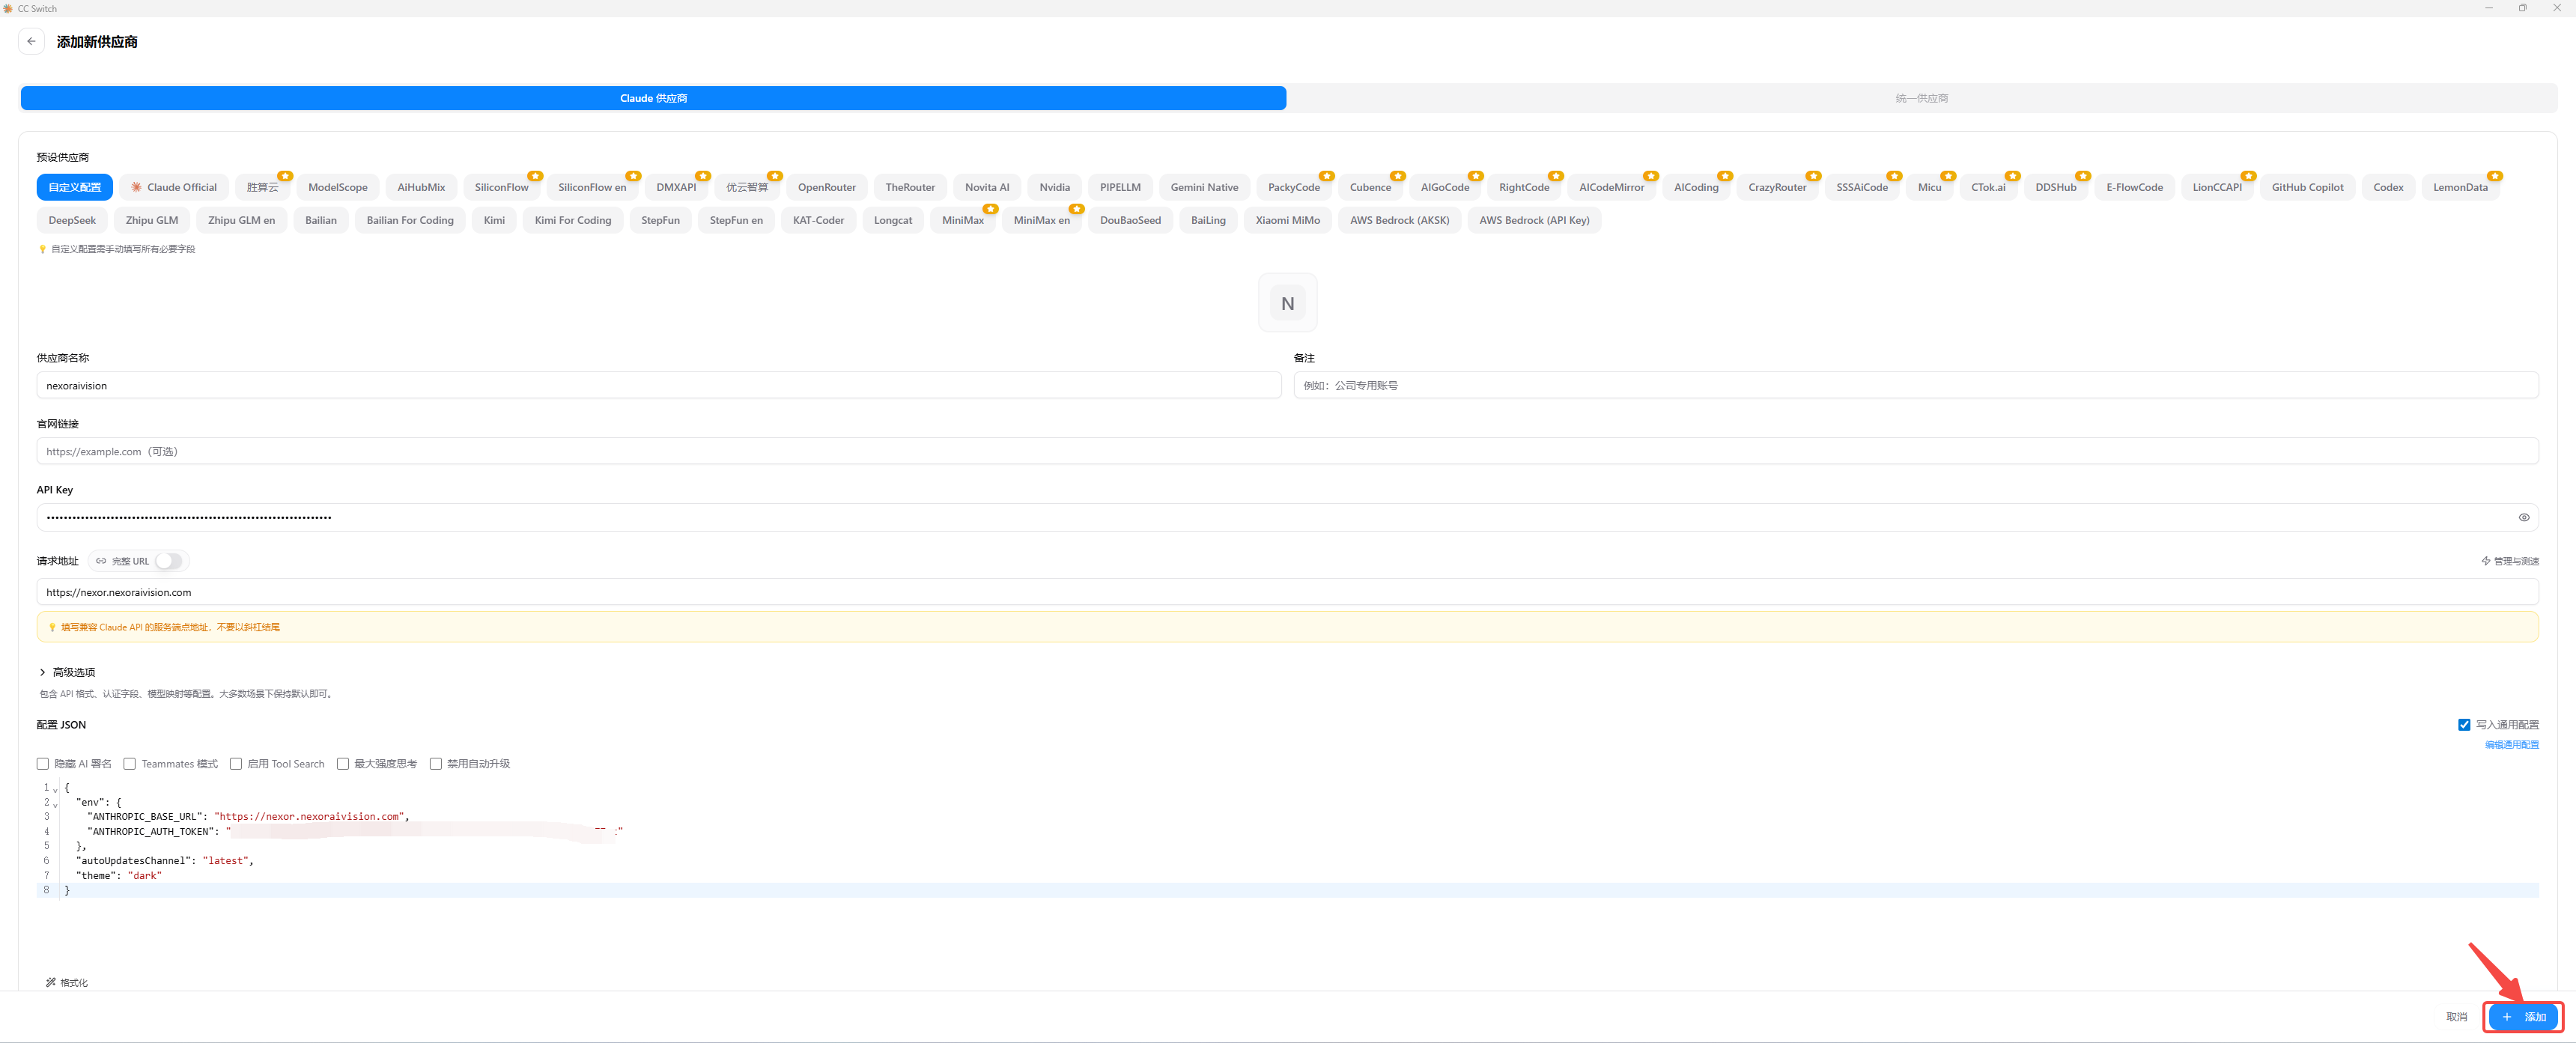Select the PIPELLM preset

pos(1120,187)
